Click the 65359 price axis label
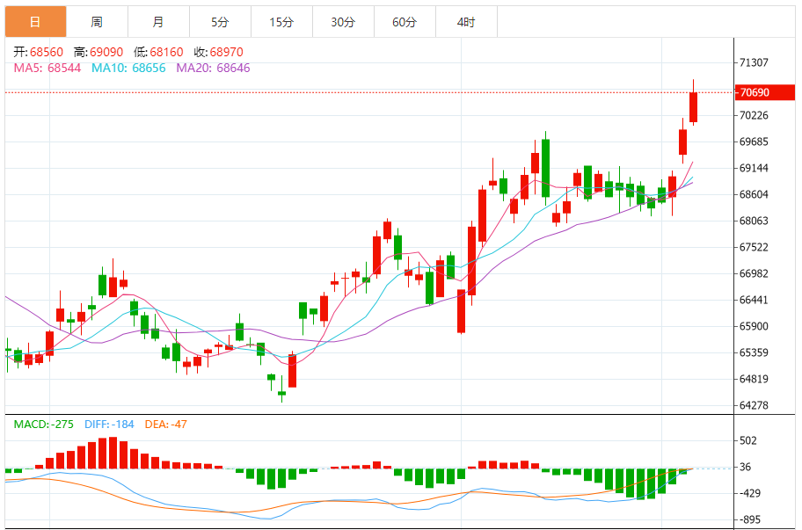Screen dimensions: 802x530 (x=754, y=352)
